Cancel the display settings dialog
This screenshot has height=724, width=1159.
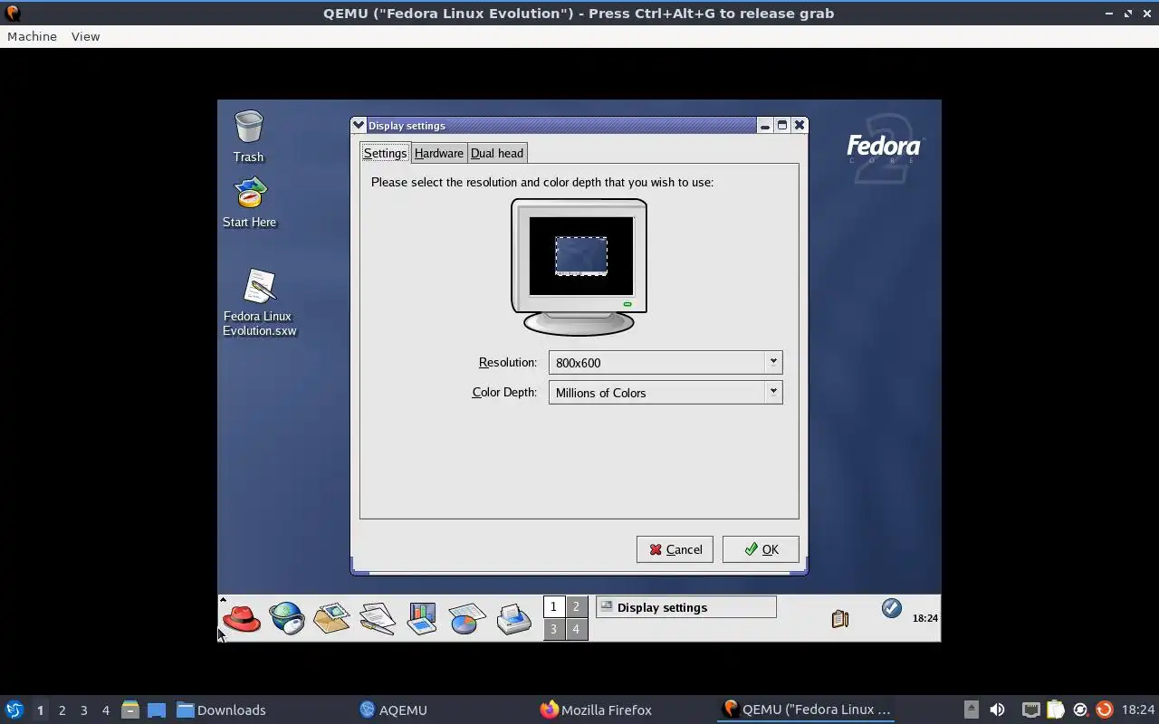tap(675, 549)
